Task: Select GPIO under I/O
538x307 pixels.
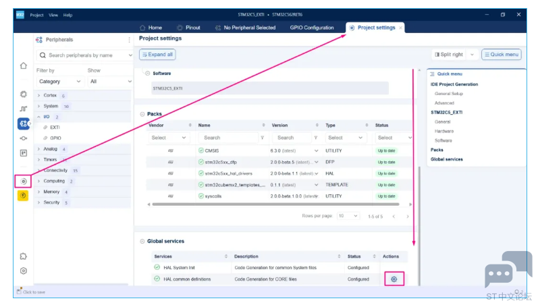Action: tap(55, 138)
